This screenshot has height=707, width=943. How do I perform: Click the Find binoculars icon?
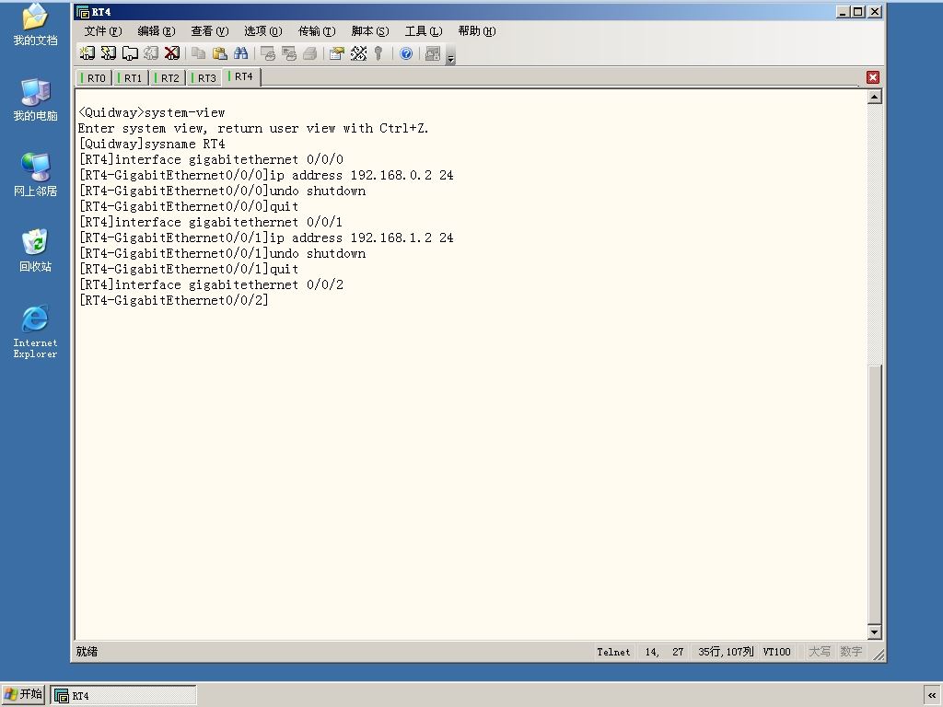click(240, 53)
